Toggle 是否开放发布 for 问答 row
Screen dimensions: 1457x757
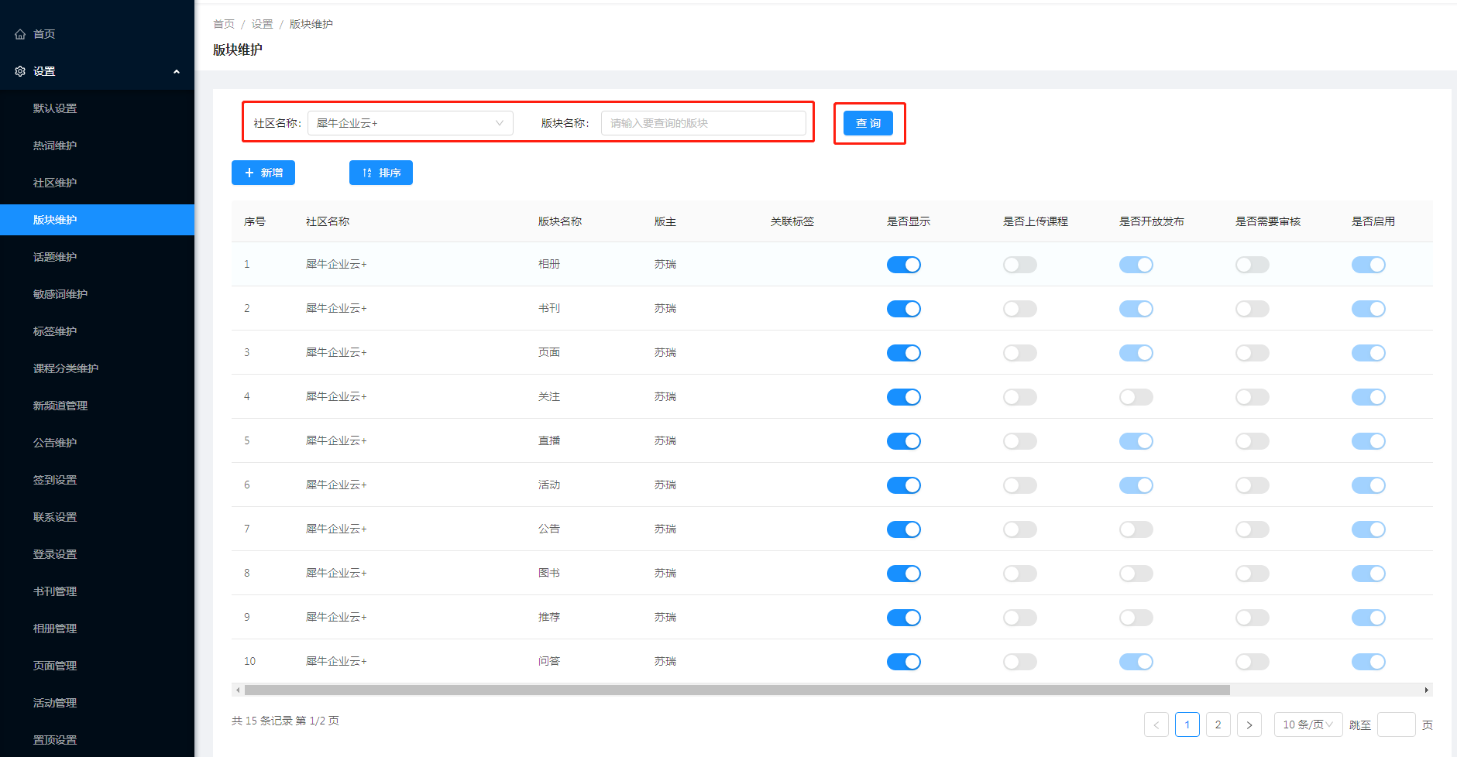coord(1136,662)
